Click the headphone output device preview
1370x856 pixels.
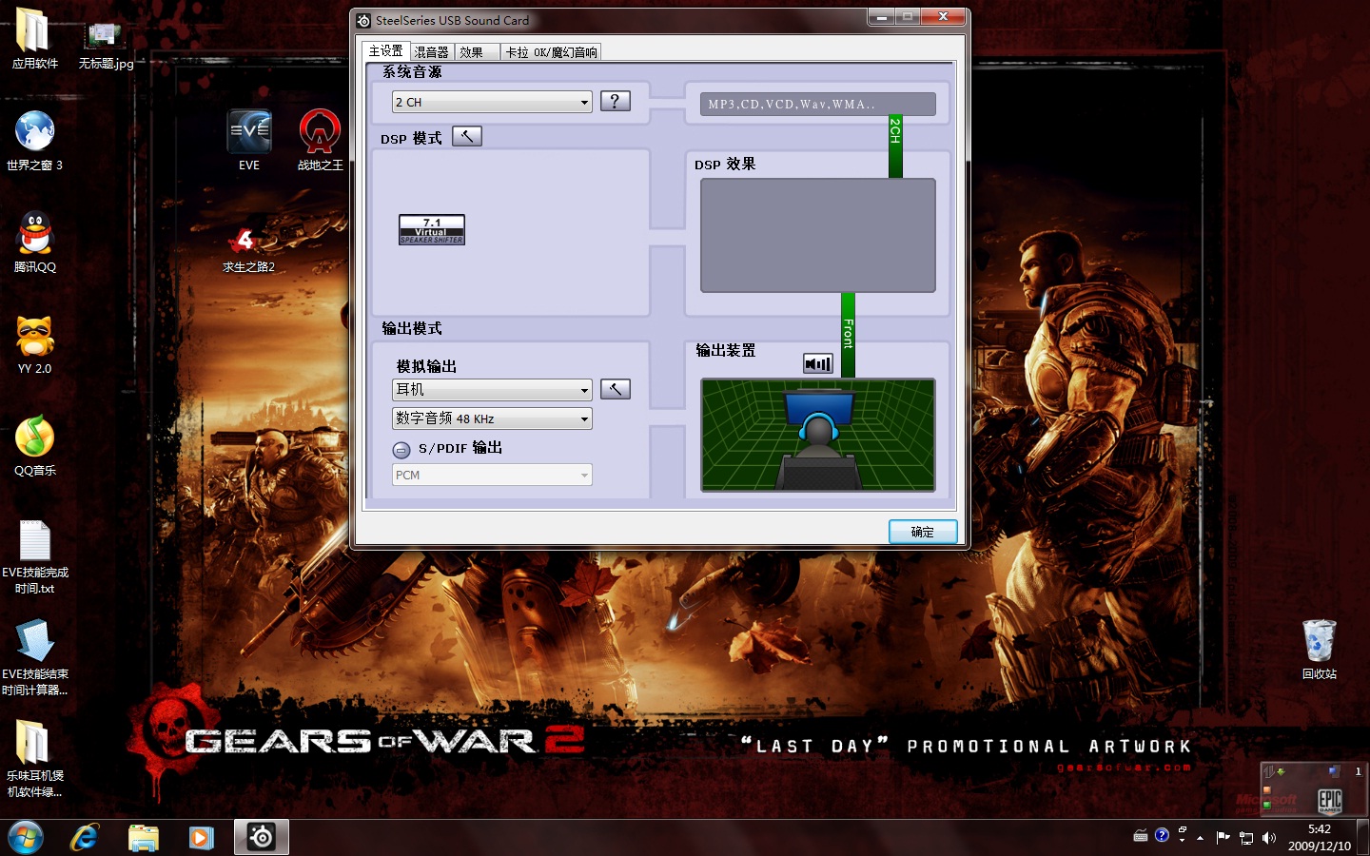click(818, 435)
